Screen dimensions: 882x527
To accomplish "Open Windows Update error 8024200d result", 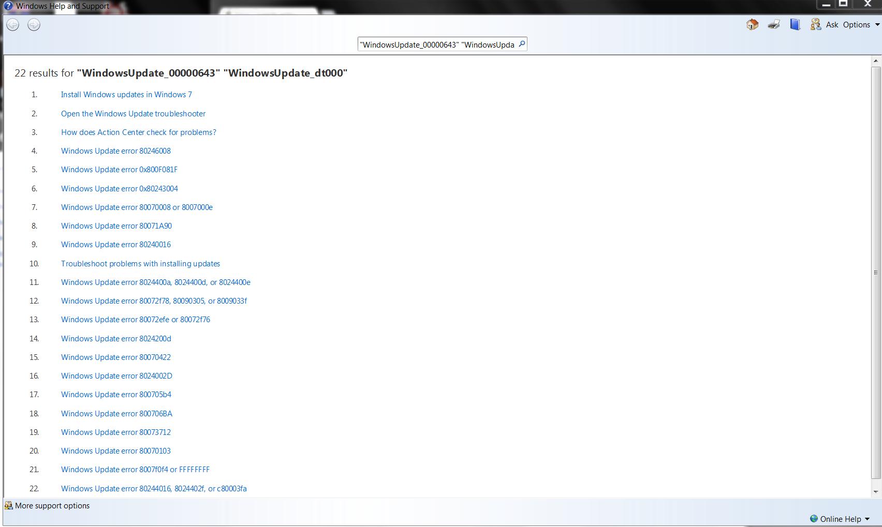I will (x=116, y=339).
